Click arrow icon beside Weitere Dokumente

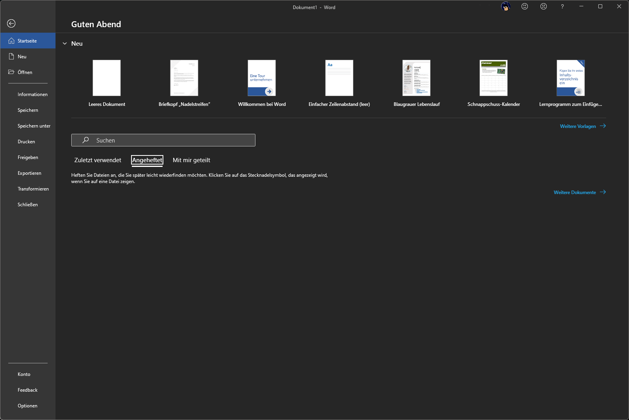[603, 192]
